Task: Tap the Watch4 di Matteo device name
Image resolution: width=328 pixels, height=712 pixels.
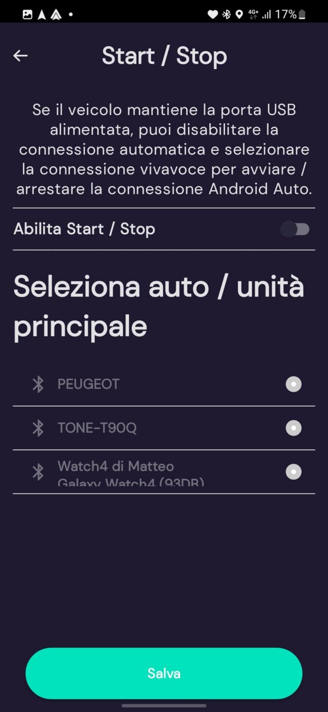Action: [x=116, y=466]
